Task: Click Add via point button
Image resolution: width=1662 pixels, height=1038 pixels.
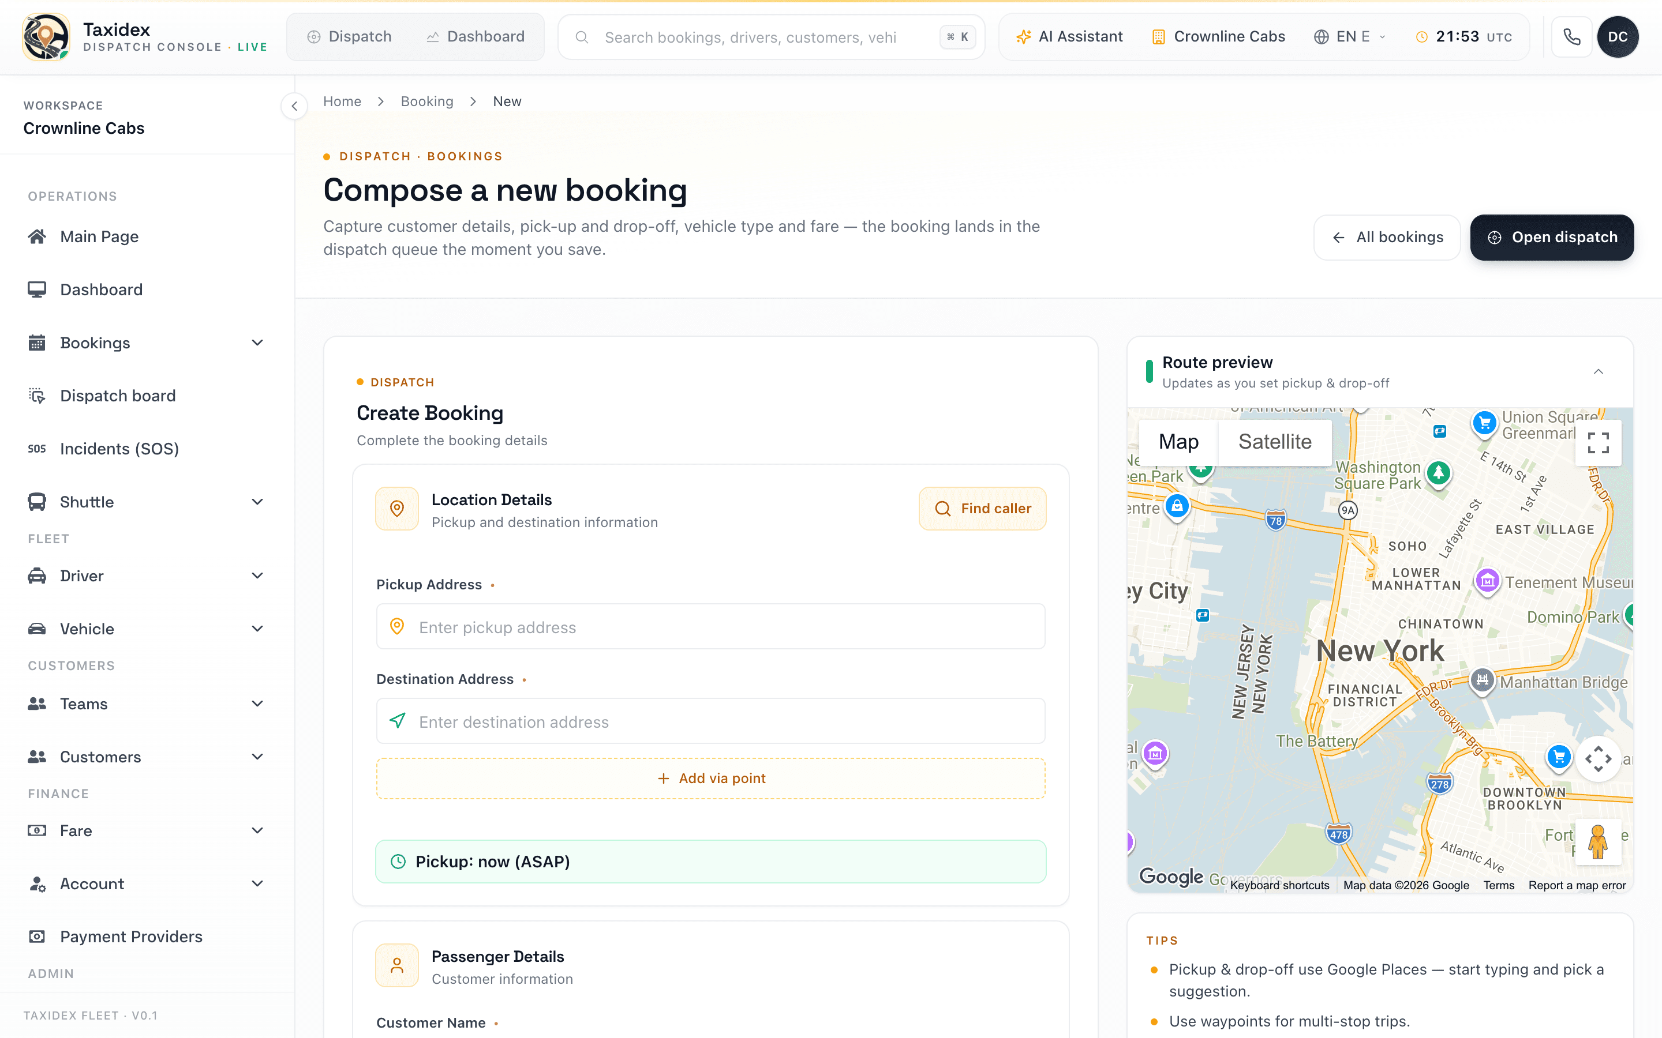Action: [x=711, y=778]
